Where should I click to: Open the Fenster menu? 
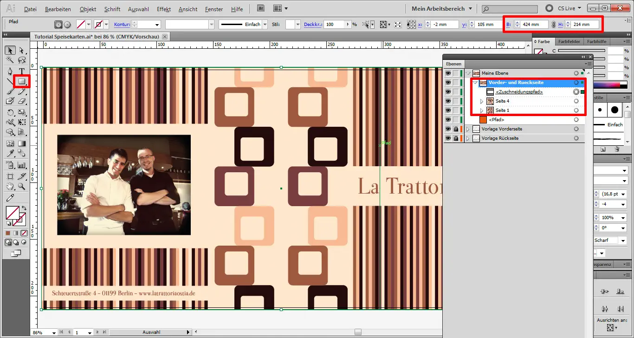pos(213,9)
